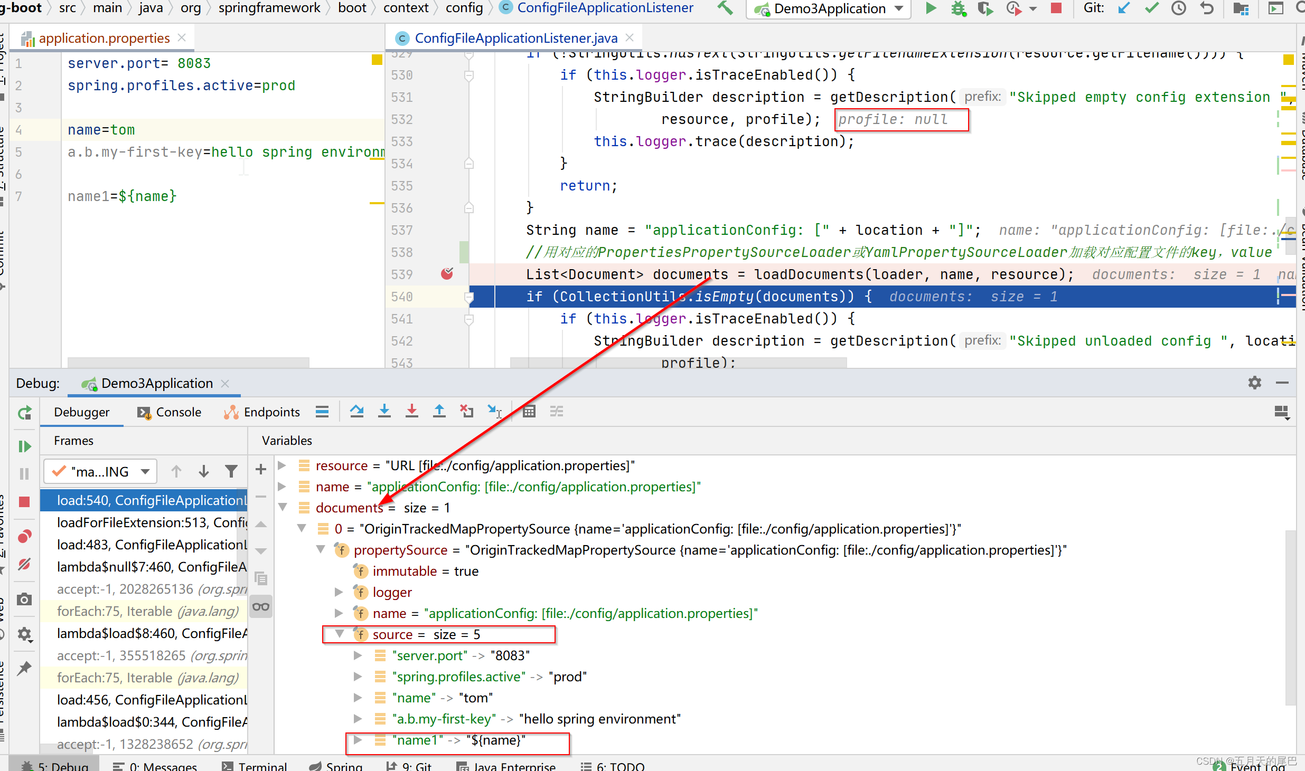Toggle the breakpoint on line 539
Screen dimensions: 1305x771
(447, 274)
